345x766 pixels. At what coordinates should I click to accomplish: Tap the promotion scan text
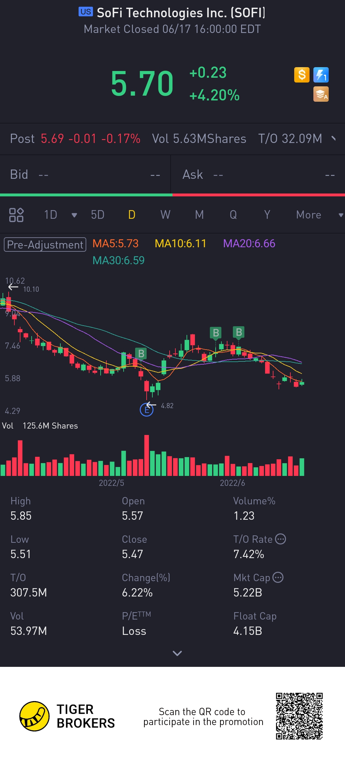(x=203, y=716)
